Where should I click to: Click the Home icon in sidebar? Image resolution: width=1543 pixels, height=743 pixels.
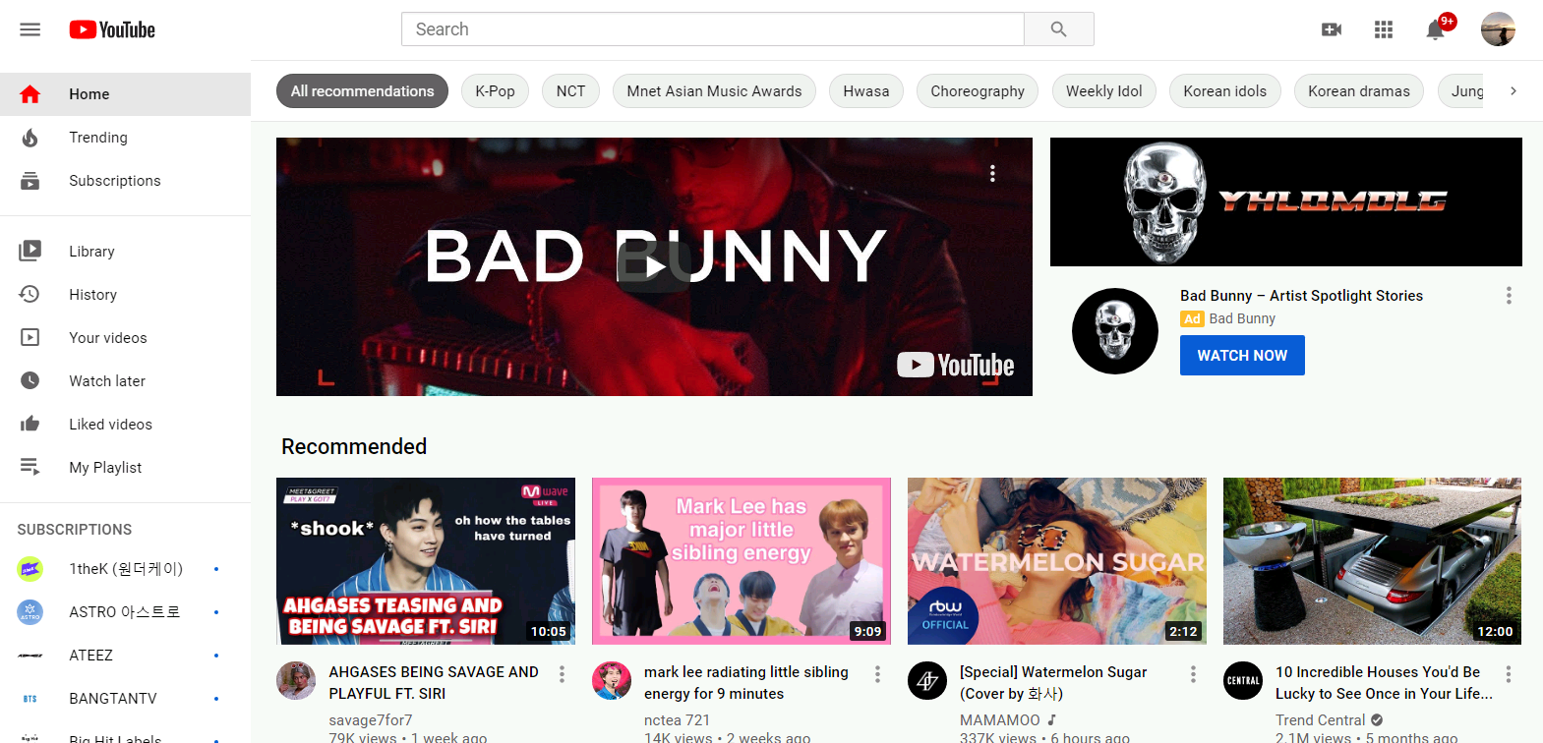click(30, 94)
